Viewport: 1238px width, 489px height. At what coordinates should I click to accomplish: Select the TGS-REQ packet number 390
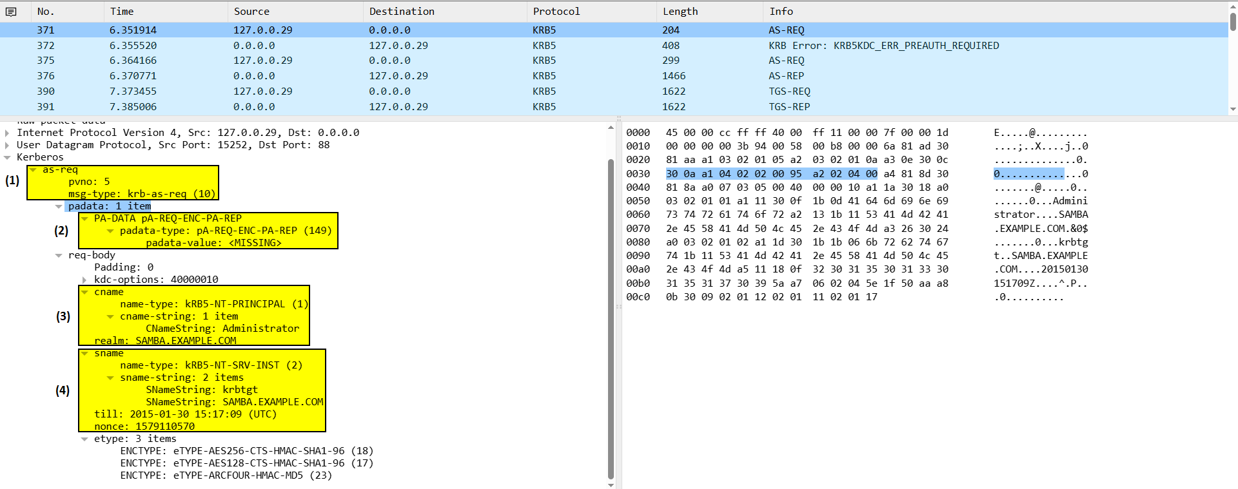coord(789,91)
